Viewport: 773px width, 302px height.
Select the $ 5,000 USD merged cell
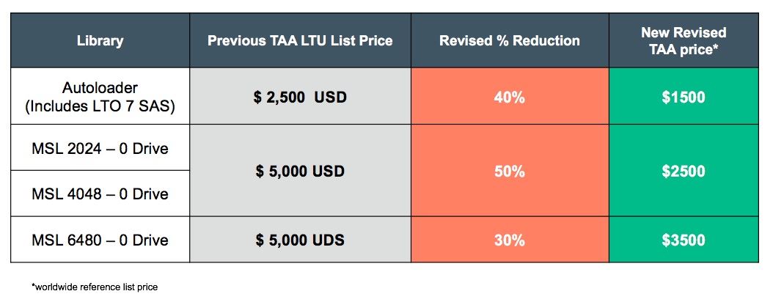(x=300, y=171)
